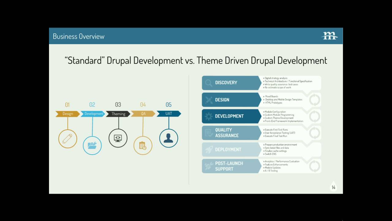Click the tools icon in Post-Launch Support bar
The width and height of the screenshot is (392, 221).
coord(209,166)
